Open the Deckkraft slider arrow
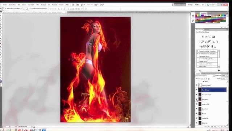Screen dimensions: 232x131 coord(227,76)
